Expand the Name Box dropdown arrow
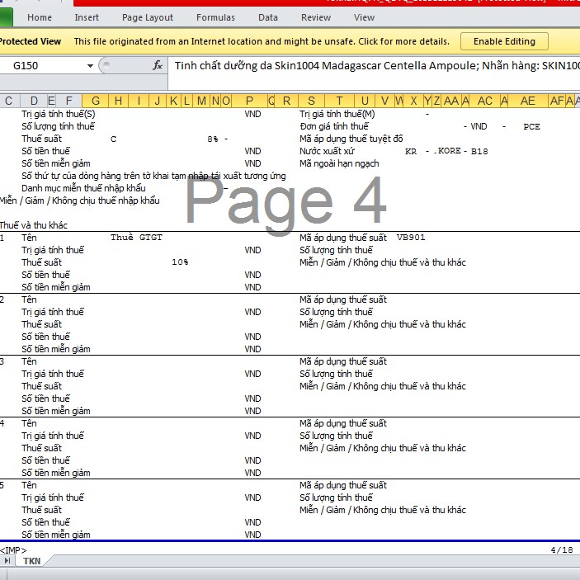The height and width of the screenshot is (580, 580). (90, 65)
